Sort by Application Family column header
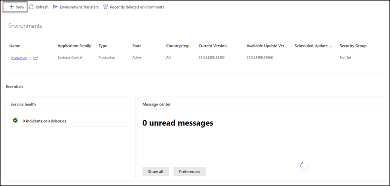The image size is (390, 186). 74,46
